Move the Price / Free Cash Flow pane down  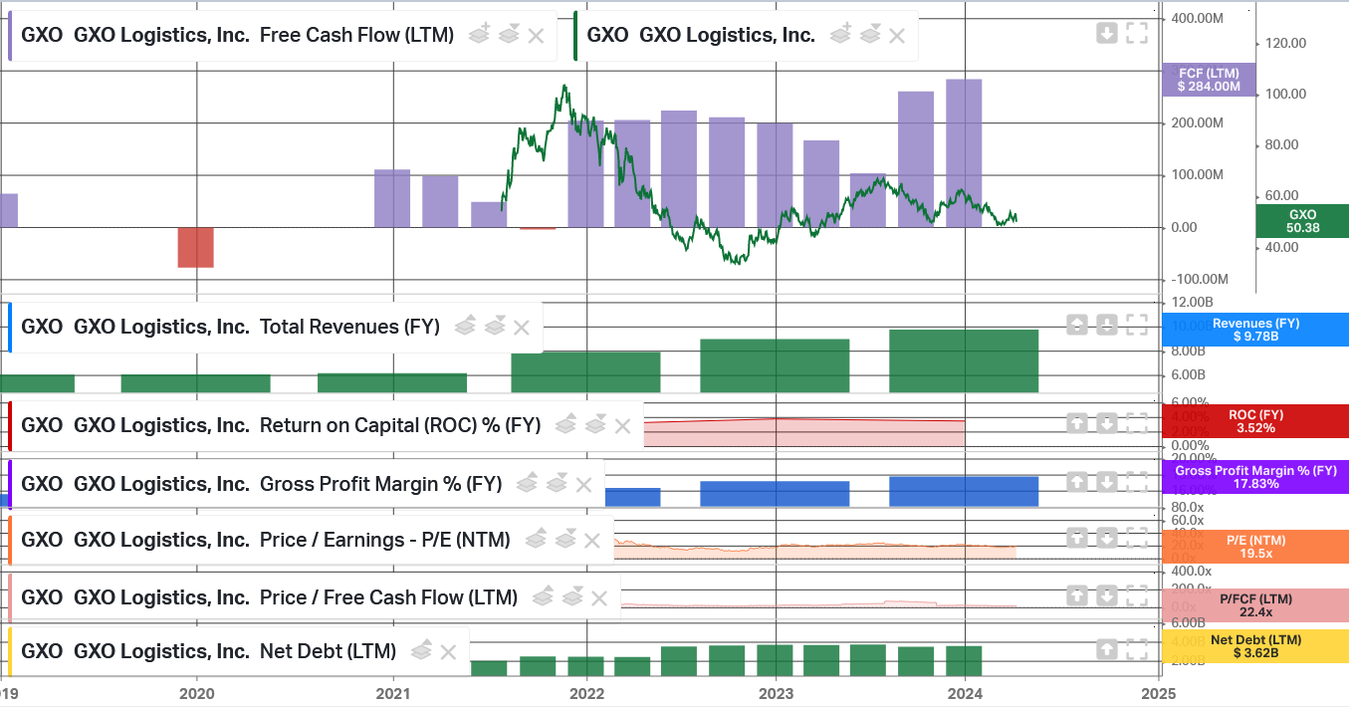click(x=1107, y=595)
